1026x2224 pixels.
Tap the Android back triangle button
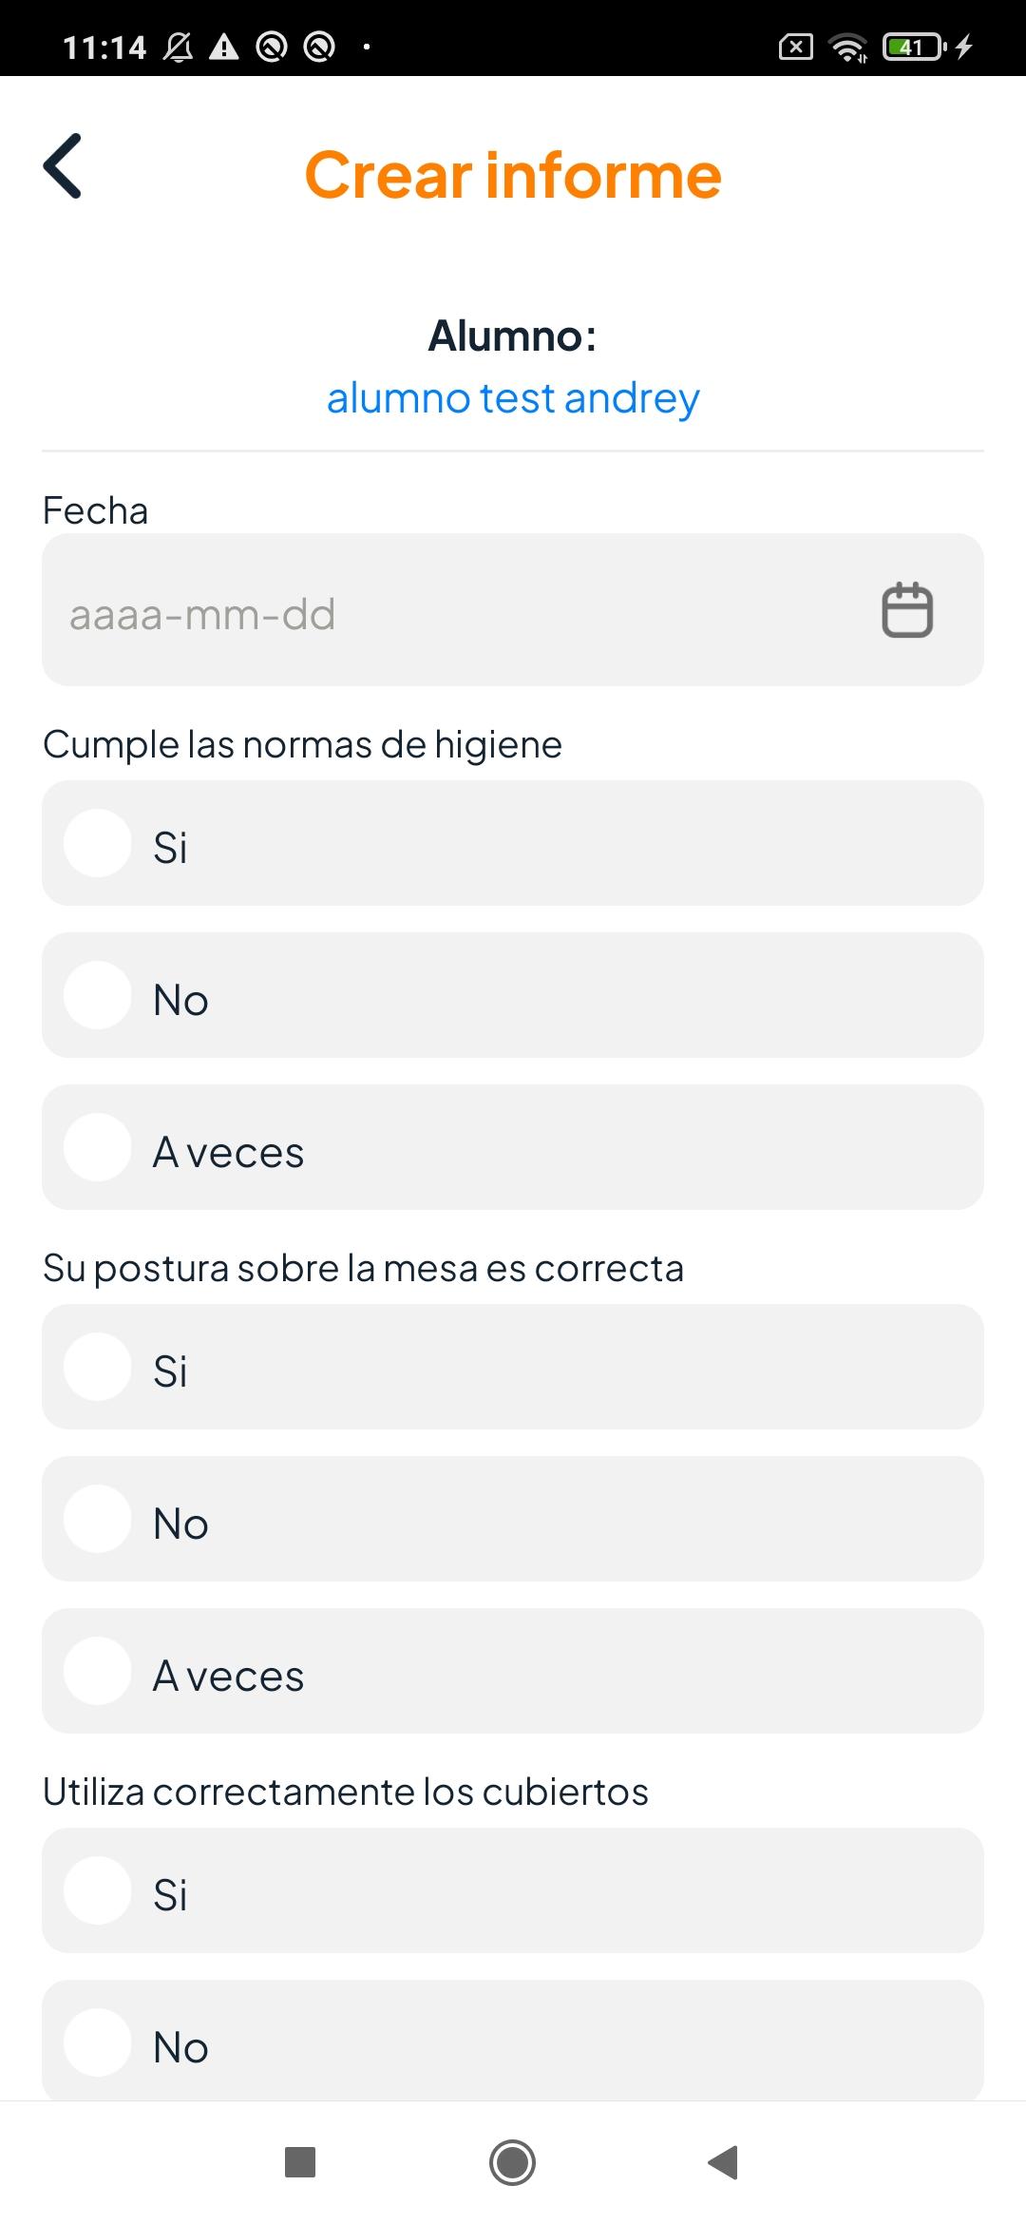tap(724, 2162)
